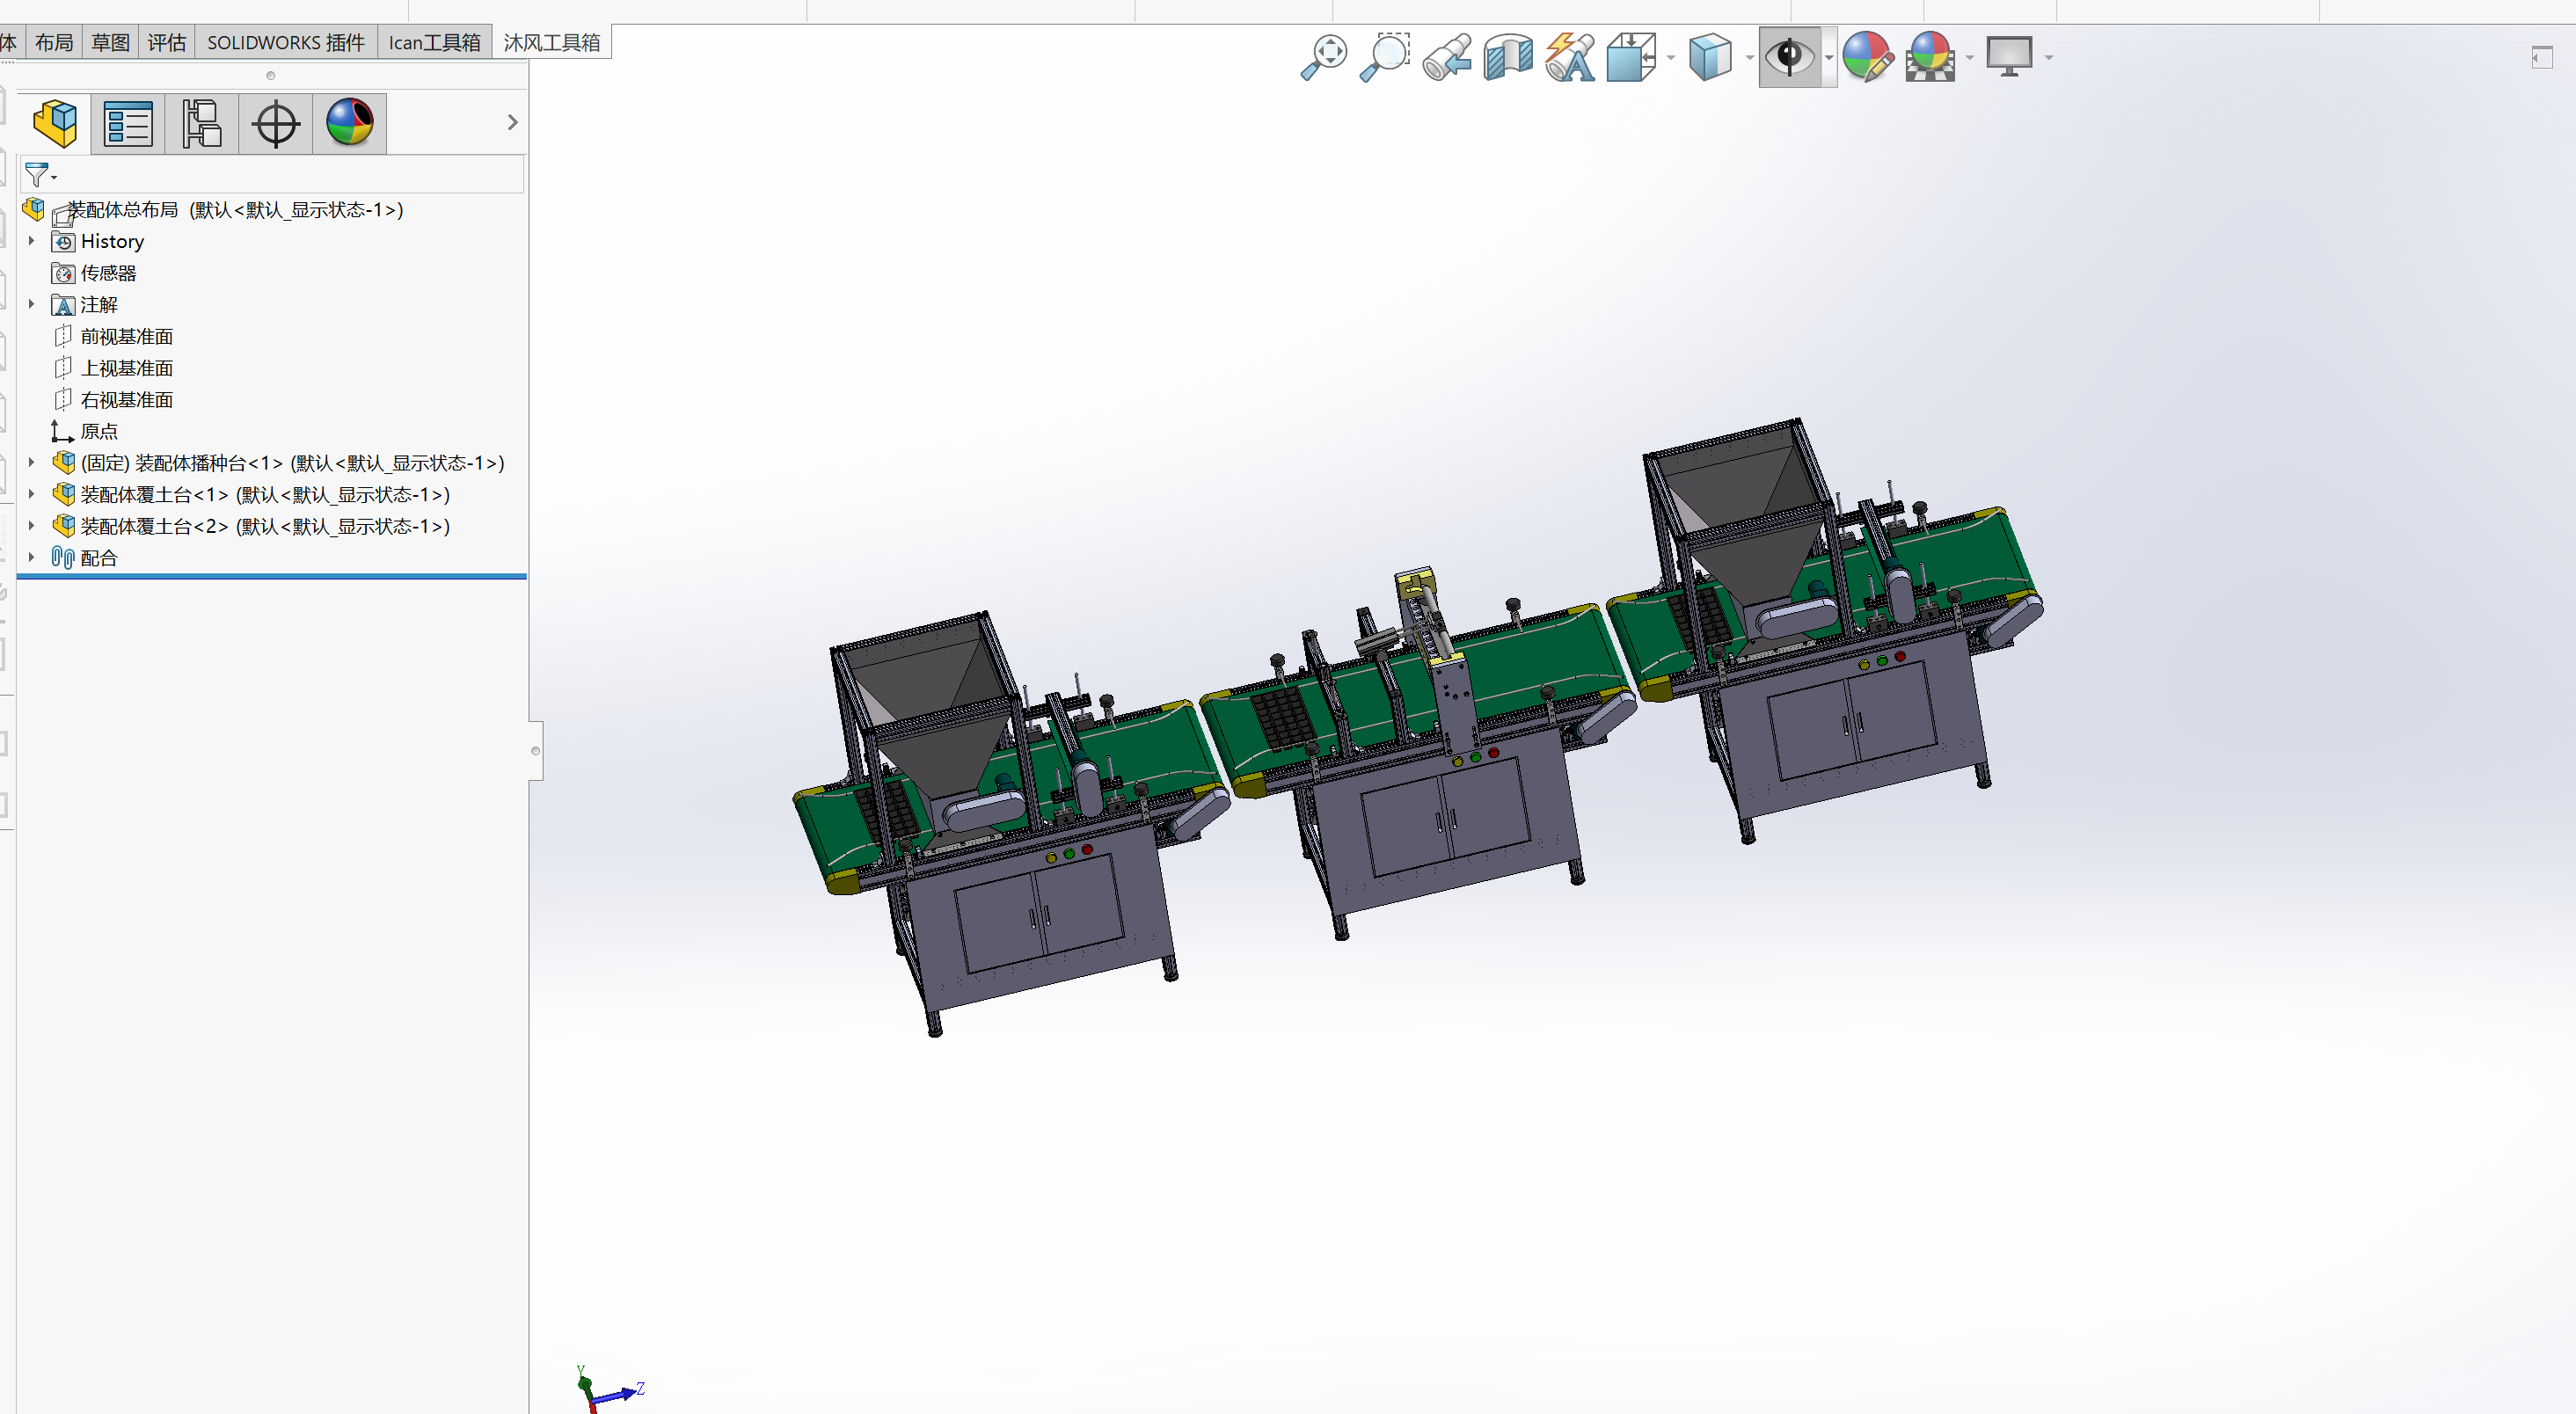Click the Section View icon
This screenshot has height=1414, width=2576.
pyautogui.click(x=1508, y=56)
